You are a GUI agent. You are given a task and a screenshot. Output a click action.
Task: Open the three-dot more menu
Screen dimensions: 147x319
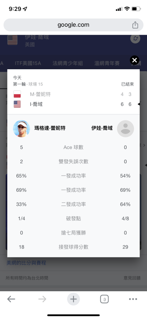click(x=133, y=299)
